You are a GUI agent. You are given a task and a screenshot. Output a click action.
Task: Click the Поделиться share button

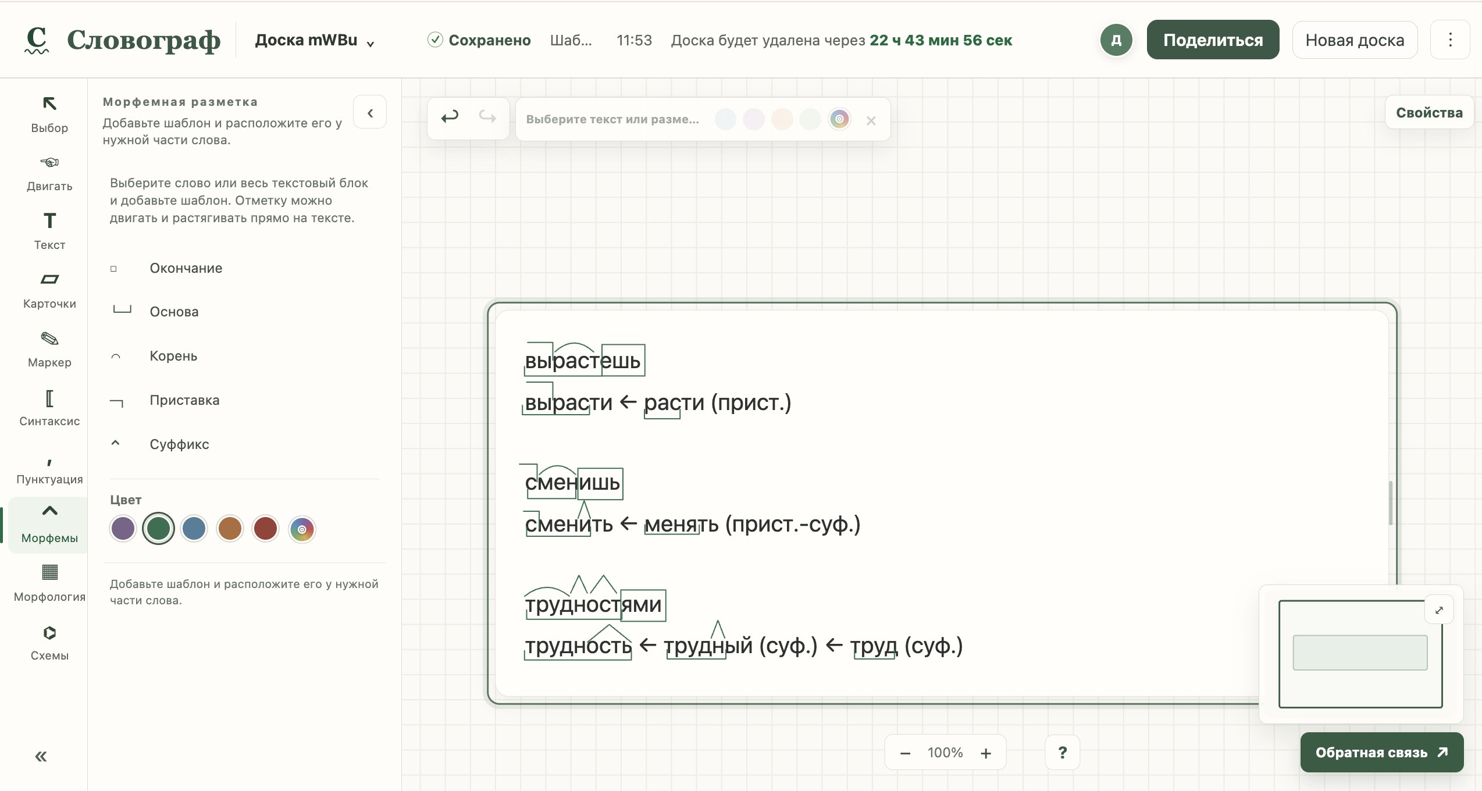pyautogui.click(x=1213, y=40)
